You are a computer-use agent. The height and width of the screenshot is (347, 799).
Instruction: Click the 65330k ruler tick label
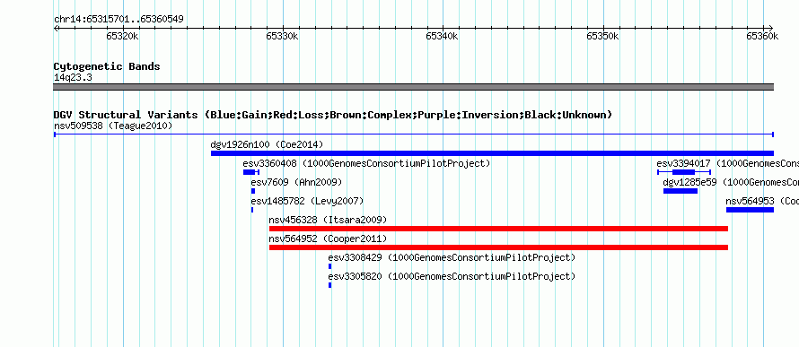pyautogui.click(x=282, y=36)
